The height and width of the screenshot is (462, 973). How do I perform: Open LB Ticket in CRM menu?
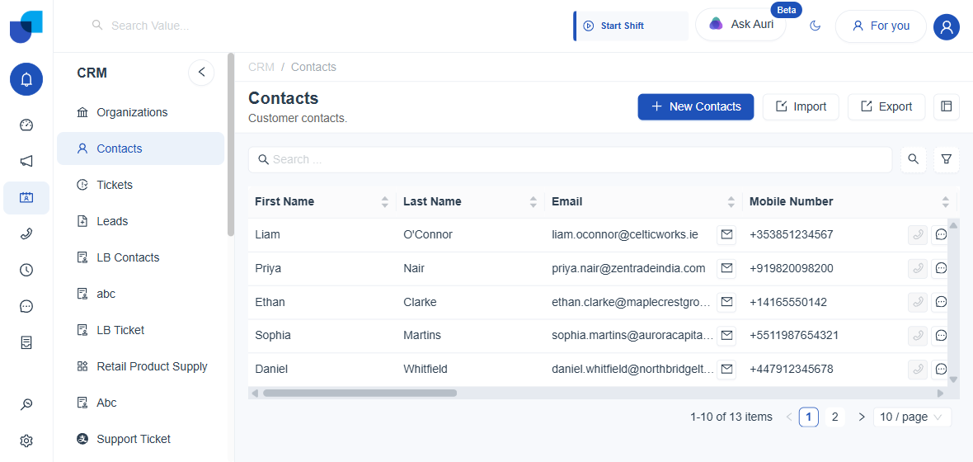[140, 330]
